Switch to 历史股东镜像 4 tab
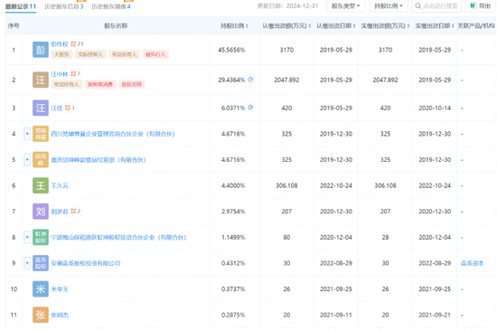 click(x=111, y=6)
